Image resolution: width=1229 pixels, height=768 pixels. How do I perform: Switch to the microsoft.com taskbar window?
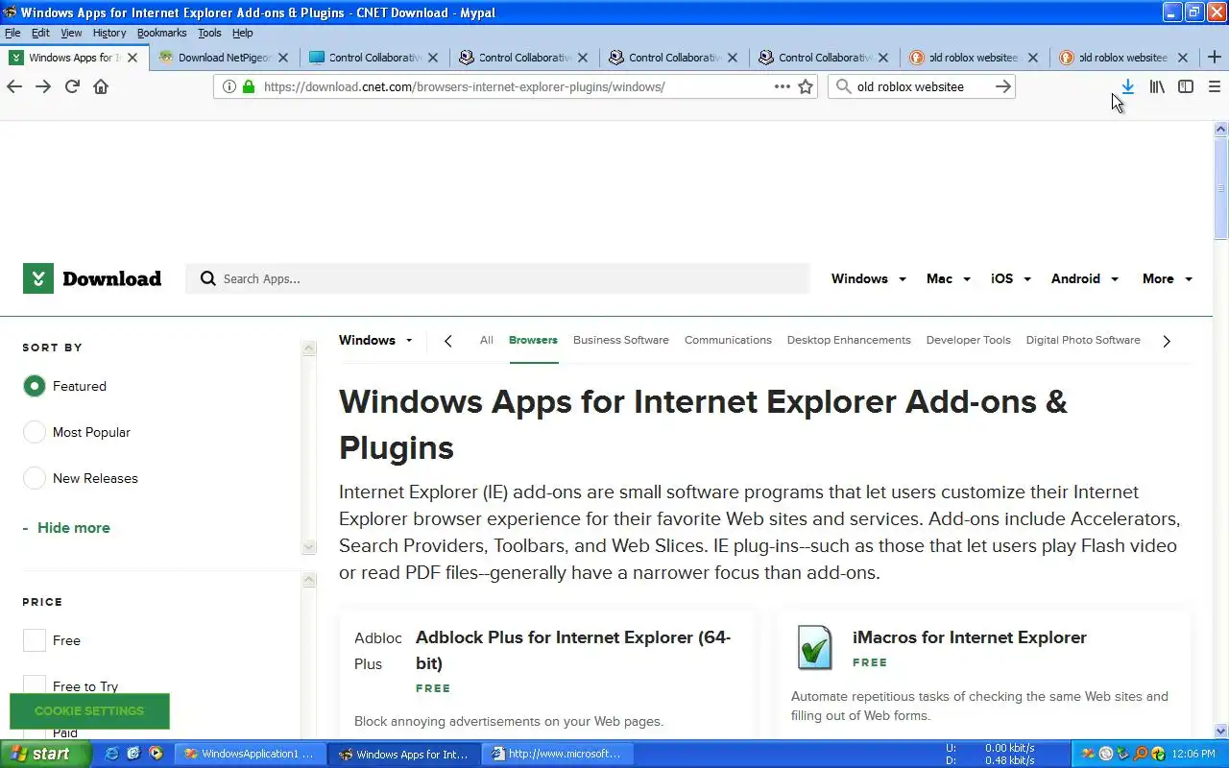[x=559, y=754]
